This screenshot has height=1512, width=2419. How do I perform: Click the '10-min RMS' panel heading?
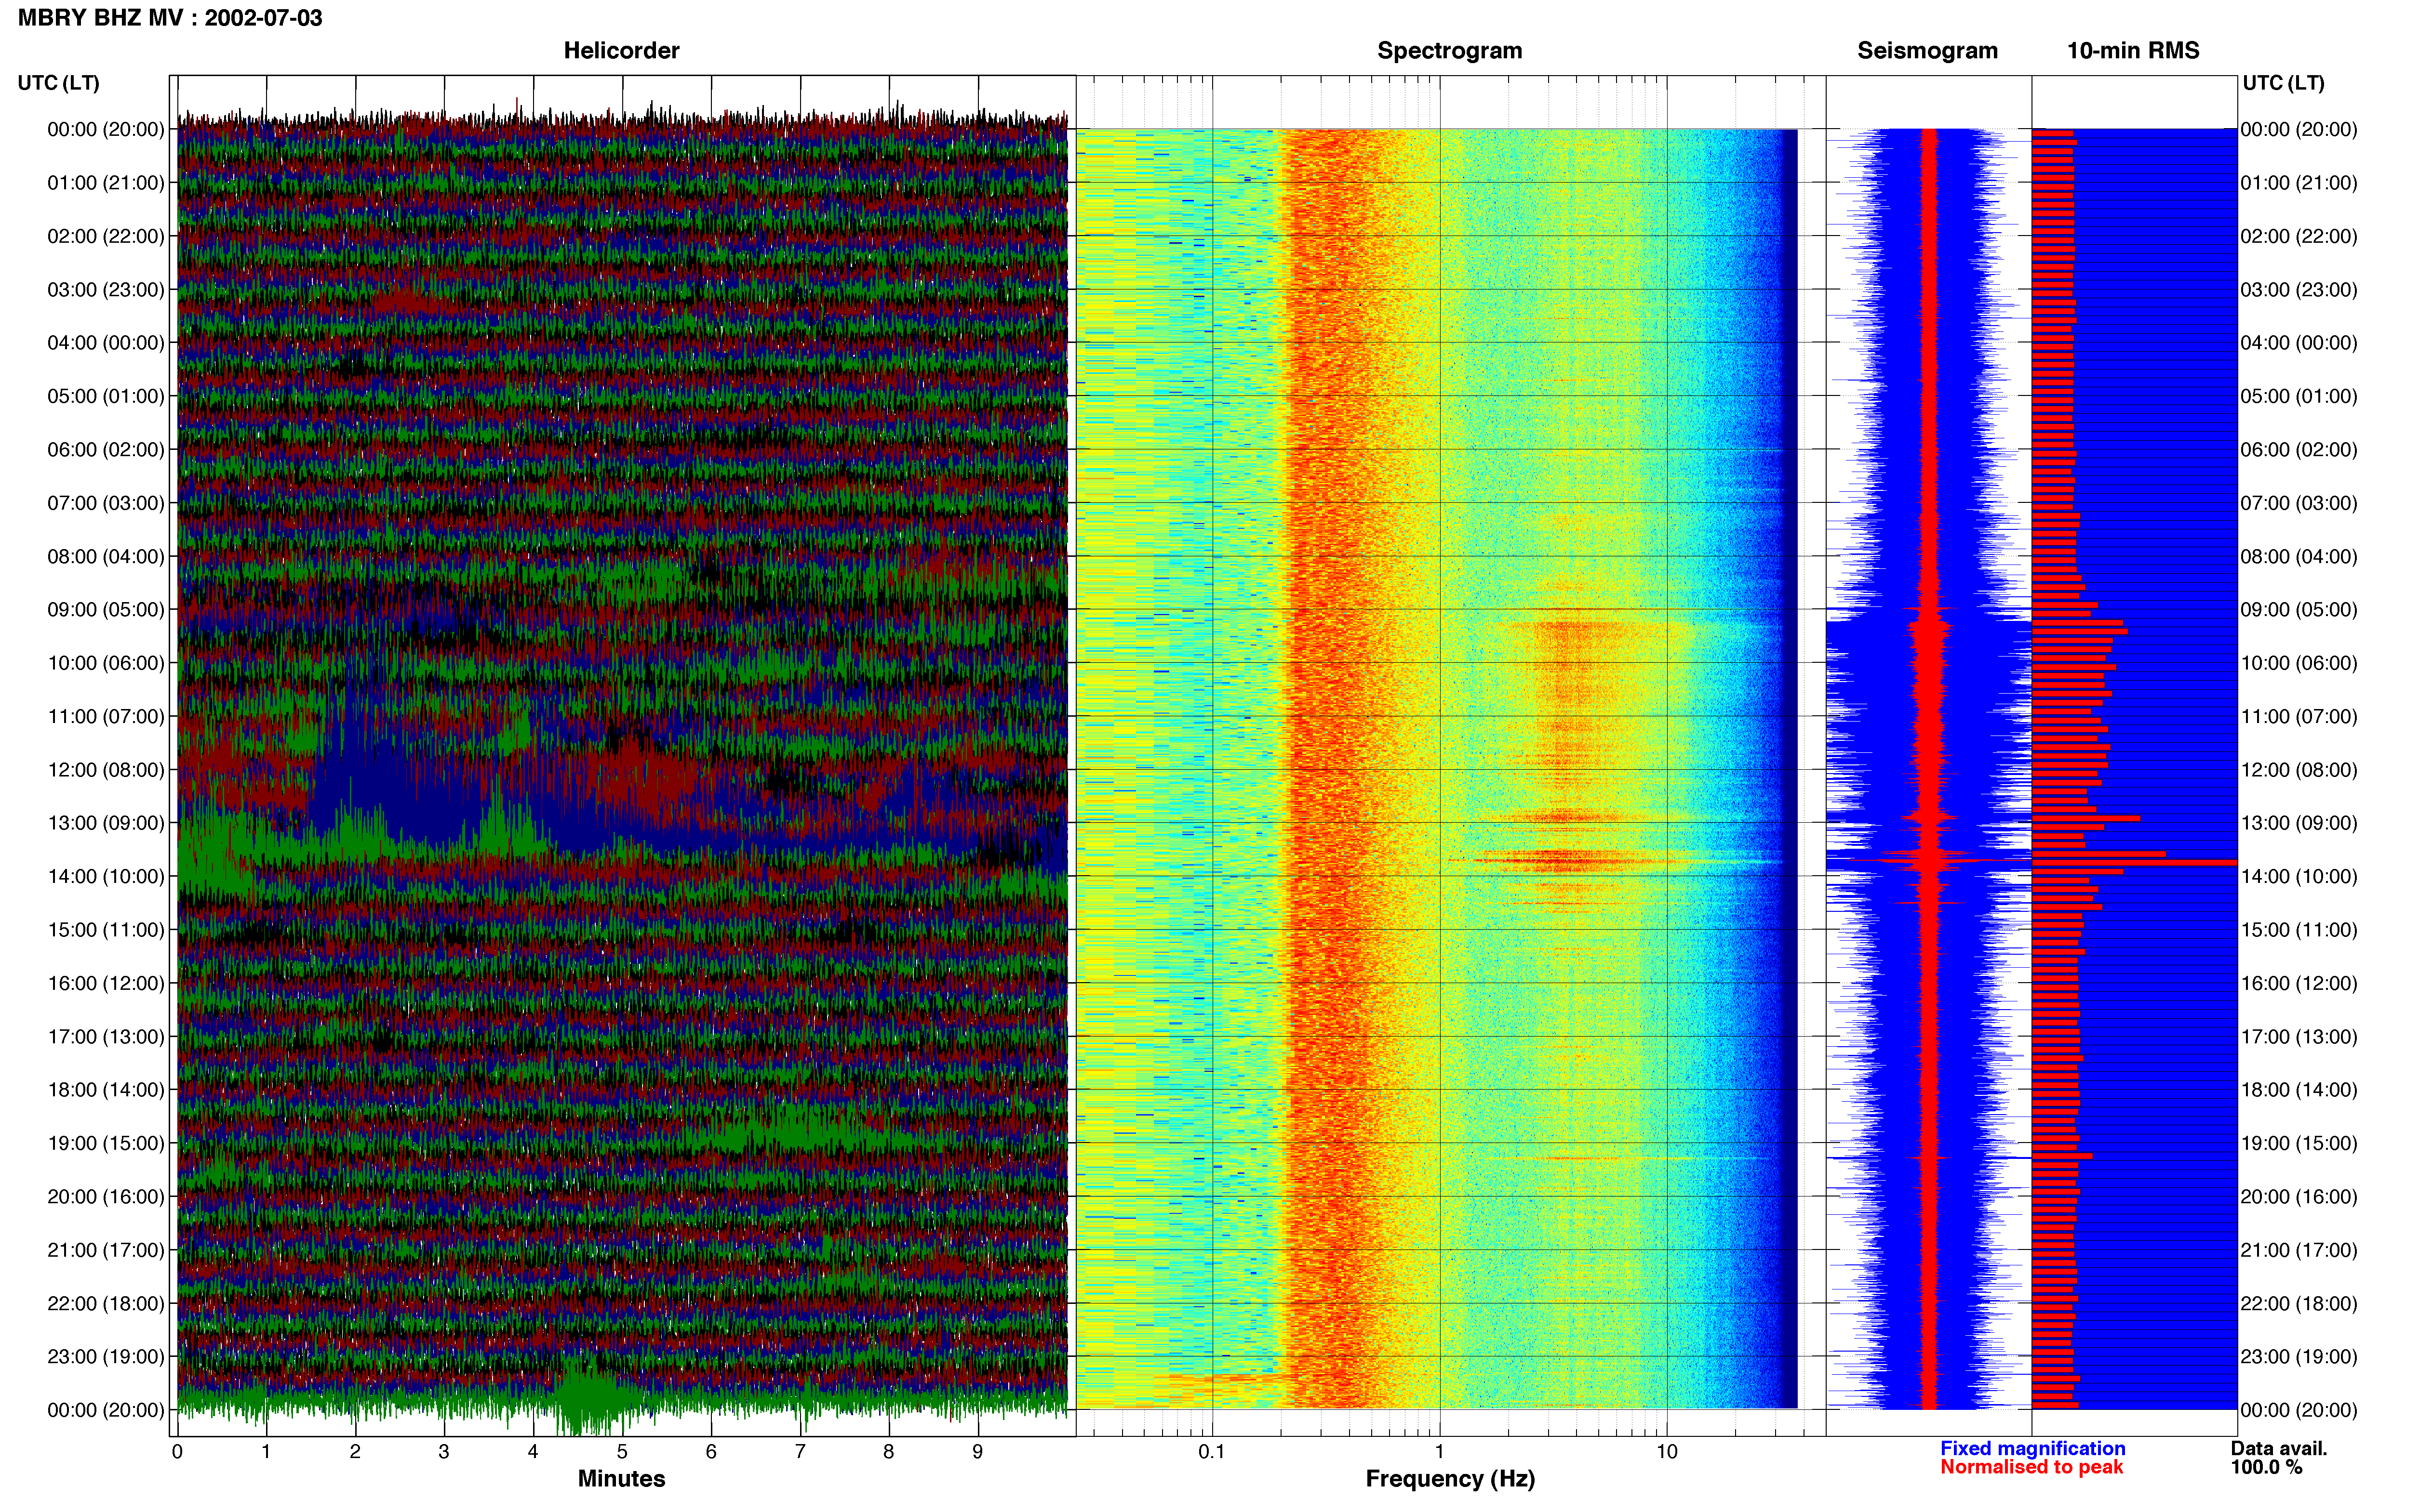point(2133,50)
